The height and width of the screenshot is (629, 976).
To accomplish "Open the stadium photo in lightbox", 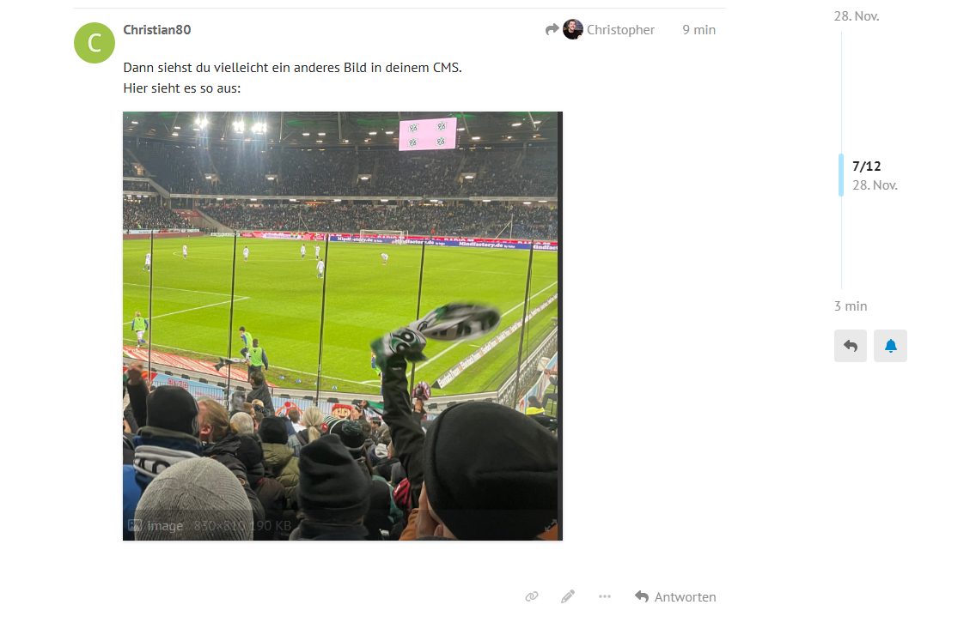I will click(x=342, y=326).
